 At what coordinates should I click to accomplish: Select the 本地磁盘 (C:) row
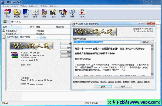pyautogui.click(x=36, y=31)
